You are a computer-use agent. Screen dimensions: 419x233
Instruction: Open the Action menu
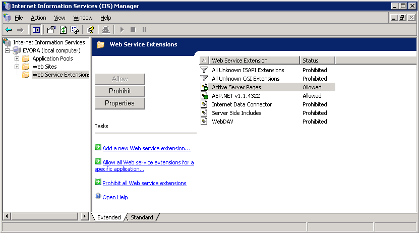[38, 18]
